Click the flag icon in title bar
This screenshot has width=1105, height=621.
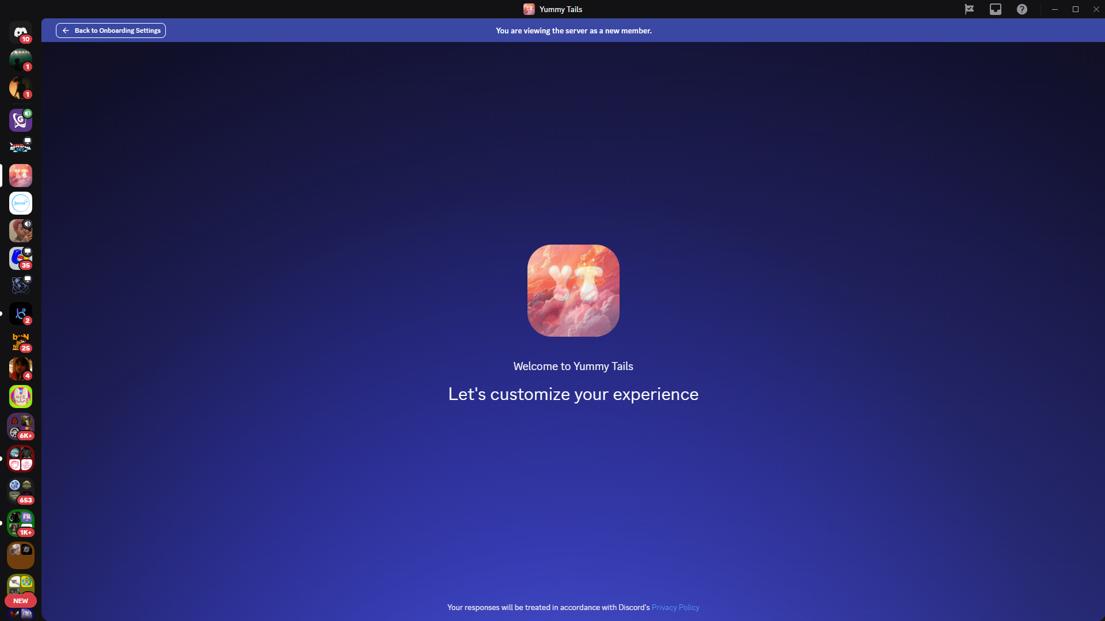[x=969, y=9]
